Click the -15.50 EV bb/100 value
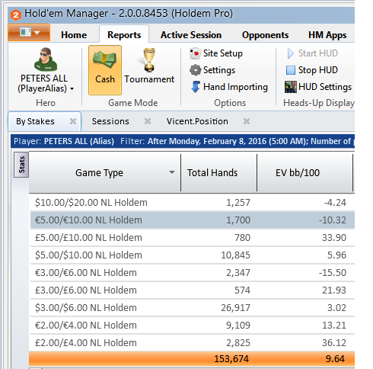 (x=333, y=273)
